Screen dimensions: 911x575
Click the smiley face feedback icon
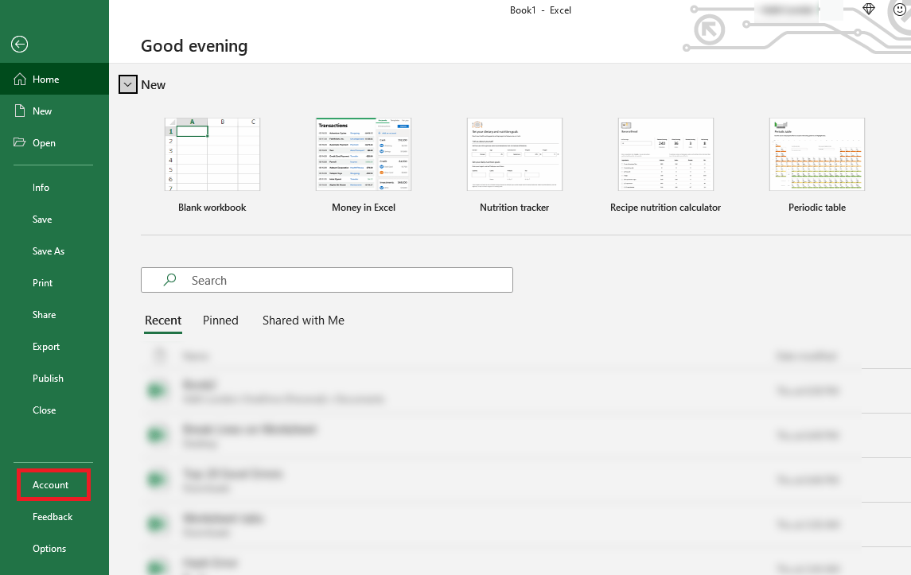(x=899, y=10)
